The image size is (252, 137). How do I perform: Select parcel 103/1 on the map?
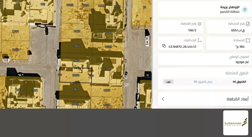point(109,32)
